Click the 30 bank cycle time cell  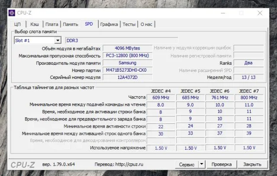coord(161,134)
